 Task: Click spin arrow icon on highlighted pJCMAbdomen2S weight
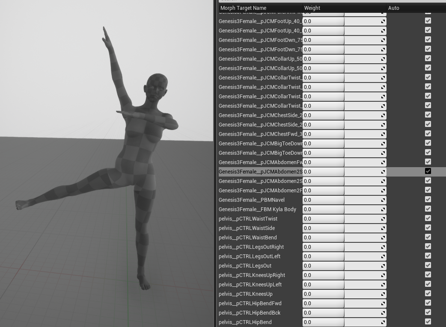coord(383,172)
